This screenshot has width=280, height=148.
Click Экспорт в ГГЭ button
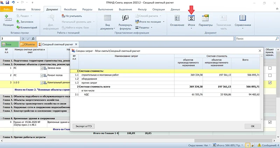tap(83, 126)
